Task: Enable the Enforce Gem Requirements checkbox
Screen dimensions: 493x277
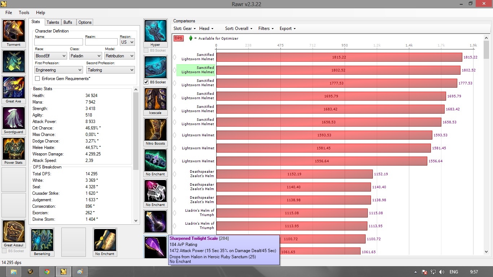Action: click(x=38, y=79)
